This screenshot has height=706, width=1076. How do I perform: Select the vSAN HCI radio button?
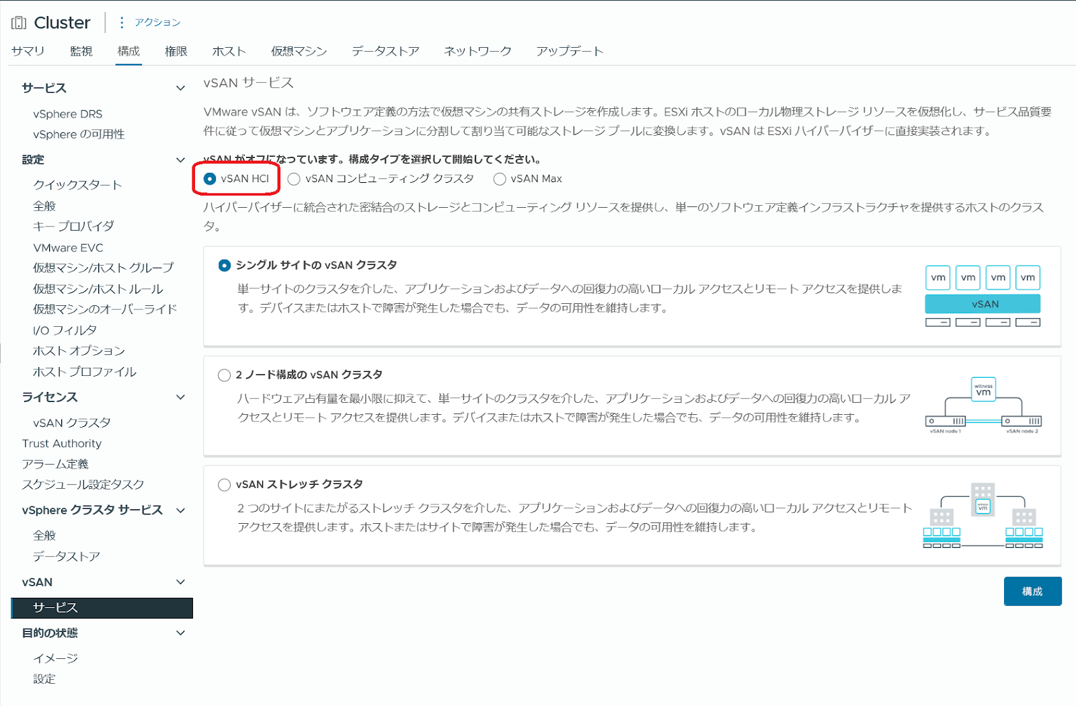click(x=210, y=179)
